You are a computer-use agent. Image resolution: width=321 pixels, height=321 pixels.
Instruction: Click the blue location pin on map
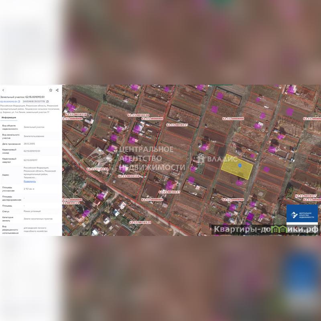(x=240, y=165)
